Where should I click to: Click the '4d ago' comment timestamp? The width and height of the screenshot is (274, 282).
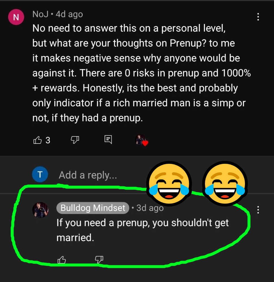[x=69, y=14]
